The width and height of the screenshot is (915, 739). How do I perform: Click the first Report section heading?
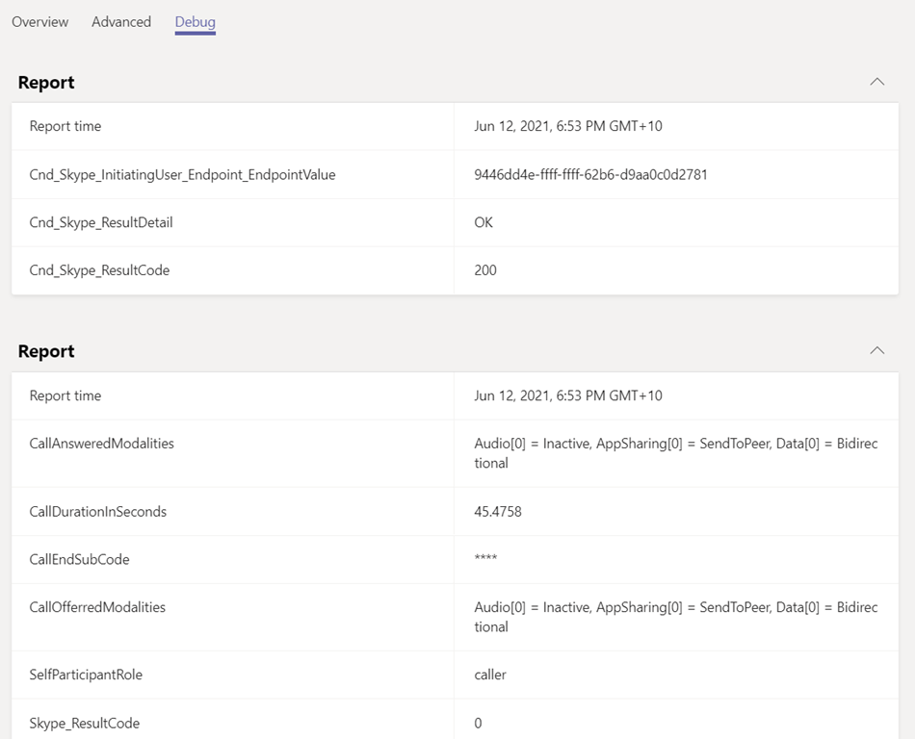coord(46,83)
